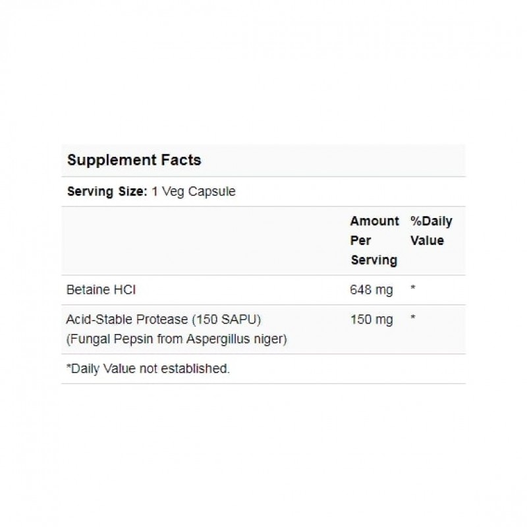Screen dimensions: 527x527
Task: Click the "648 mg" amount value
Action: (x=371, y=289)
